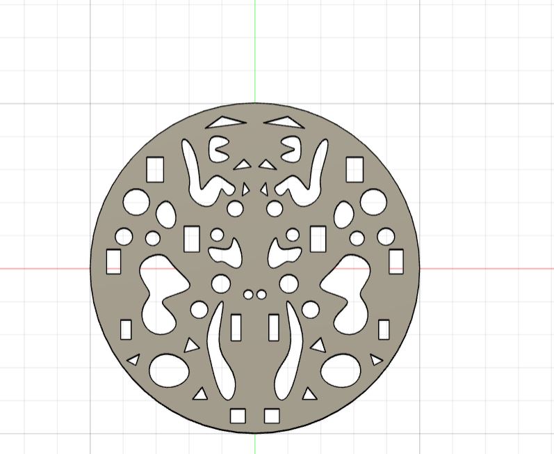Select the left long curved slot near the bottom
This screenshot has height=454, width=554.
coord(220,350)
